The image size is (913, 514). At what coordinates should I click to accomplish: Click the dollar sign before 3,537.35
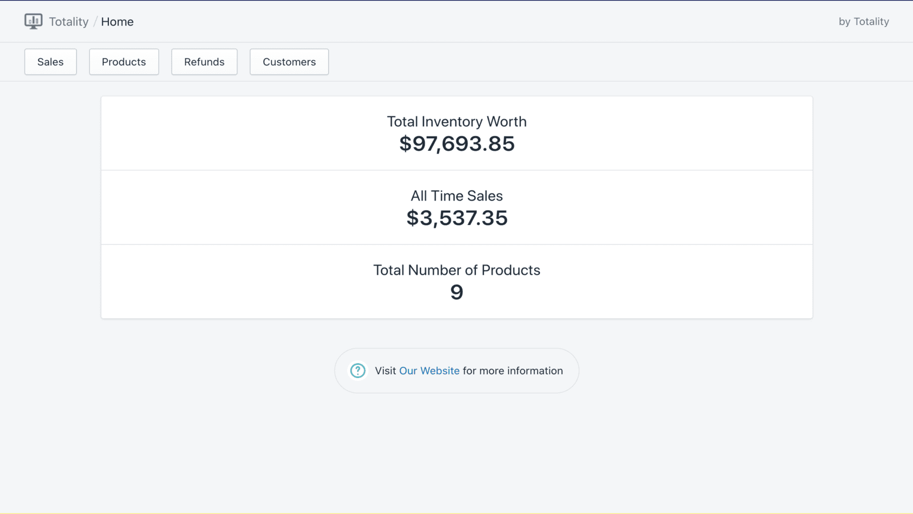click(x=412, y=218)
